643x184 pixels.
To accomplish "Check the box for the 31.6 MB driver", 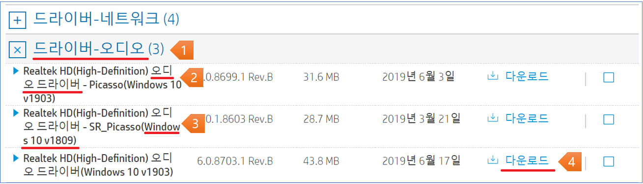I will pyautogui.click(x=608, y=77).
